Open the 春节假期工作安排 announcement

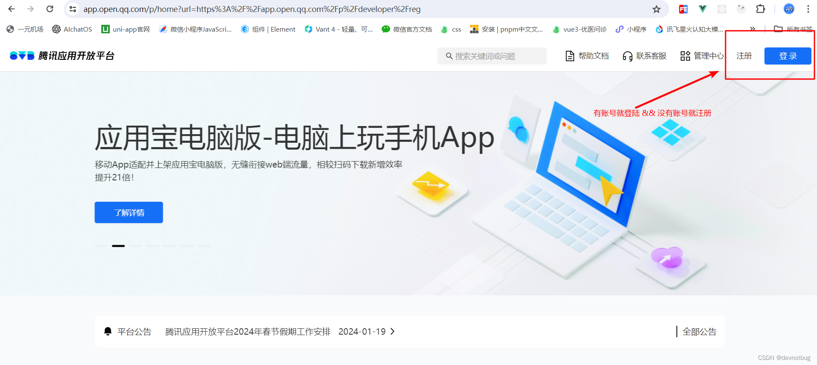248,332
